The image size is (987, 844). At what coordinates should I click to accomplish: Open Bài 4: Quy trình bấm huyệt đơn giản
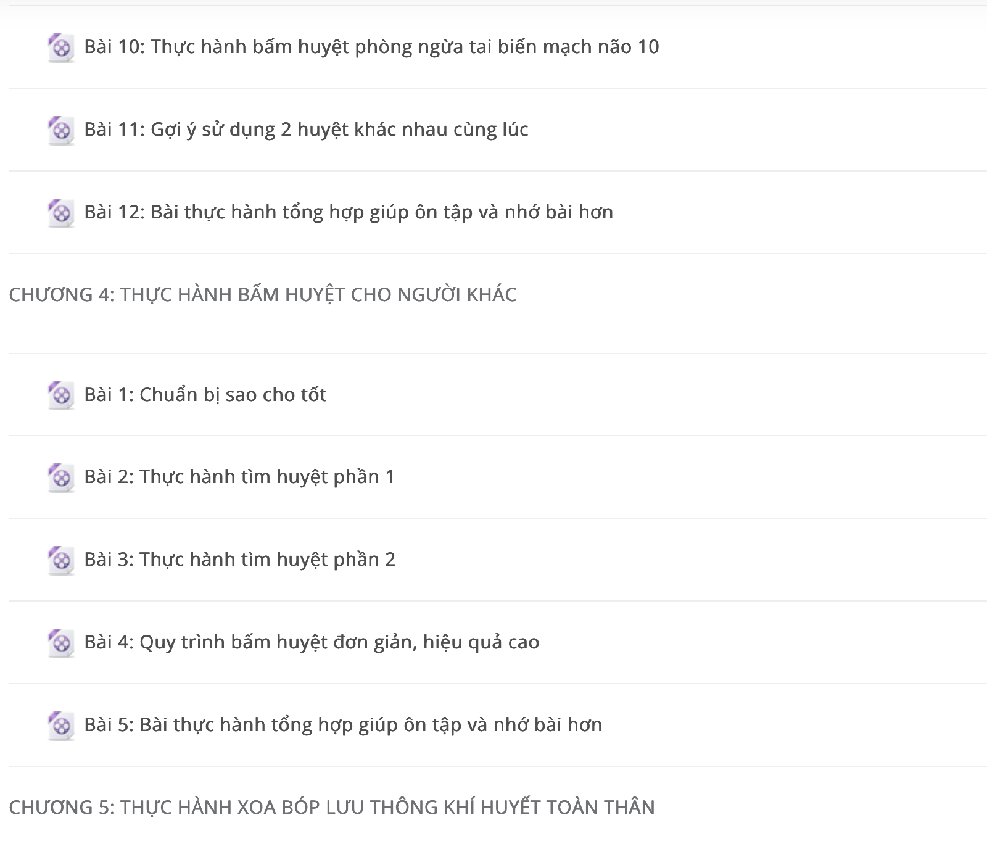(312, 642)
